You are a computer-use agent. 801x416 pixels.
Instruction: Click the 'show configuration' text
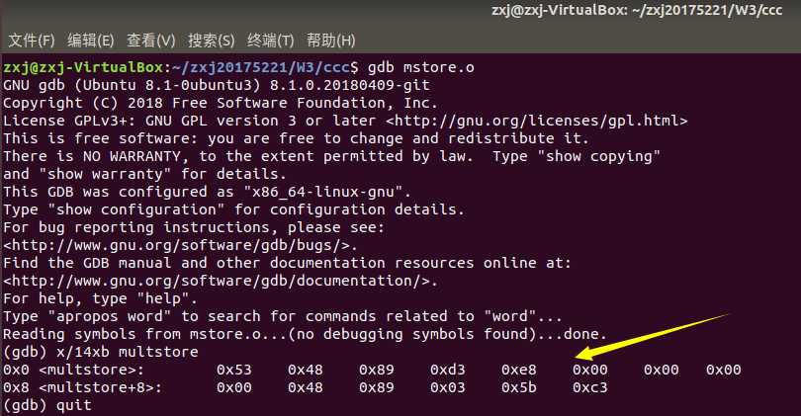tap(135, 209)
